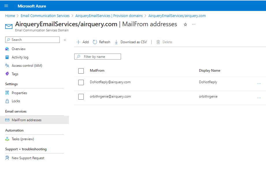Check the orbithrgenie@airquery.com row checkbox

click(x=81, y=97)
